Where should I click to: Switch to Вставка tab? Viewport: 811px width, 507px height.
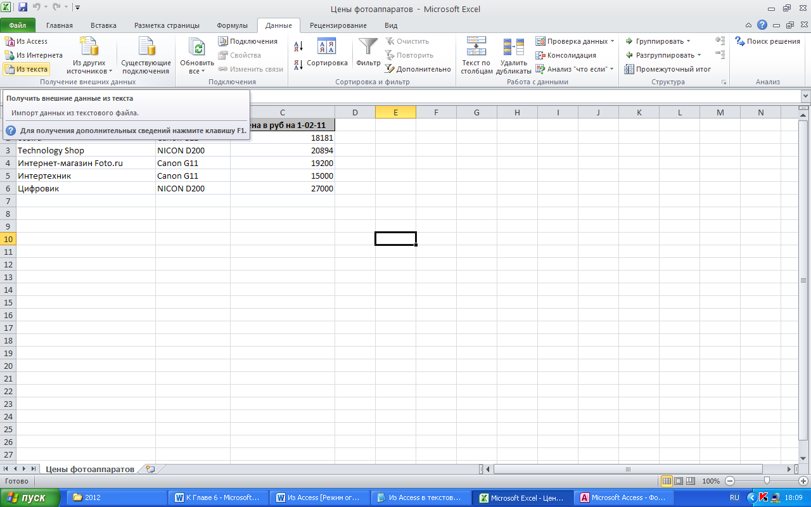(x=103, y=25)
